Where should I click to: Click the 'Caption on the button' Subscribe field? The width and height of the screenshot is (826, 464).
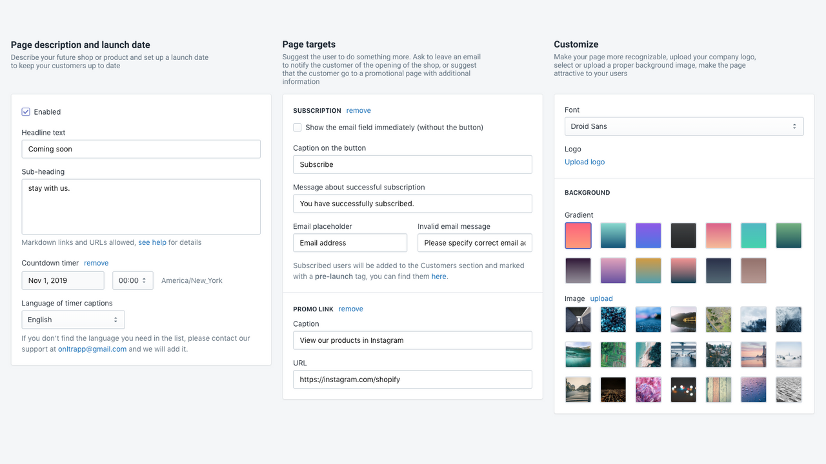pyautogui.click(x=412, y=164)
